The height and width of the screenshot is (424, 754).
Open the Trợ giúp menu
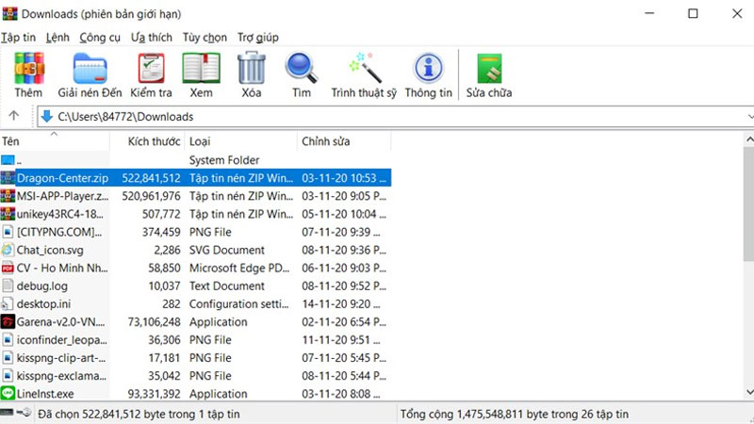click(258, 38)
